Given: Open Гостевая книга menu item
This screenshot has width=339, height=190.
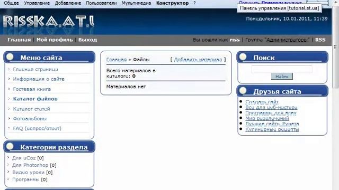Looking at the screenshot, I should [32, 89].
